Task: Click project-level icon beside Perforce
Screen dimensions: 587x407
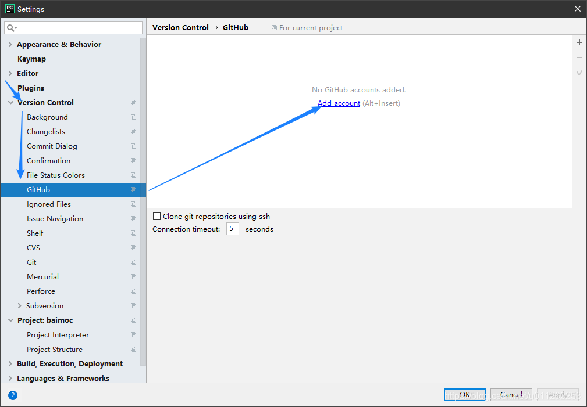Action: pyautogui.click(x=133, y=291)
